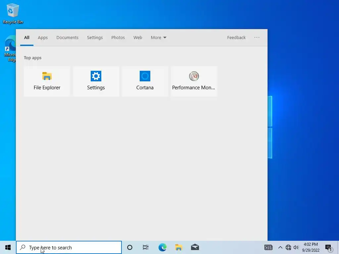This screenshot has height=254, width=339.
Task: Switch to the Web search tab
Action: [x=138, y=38]
